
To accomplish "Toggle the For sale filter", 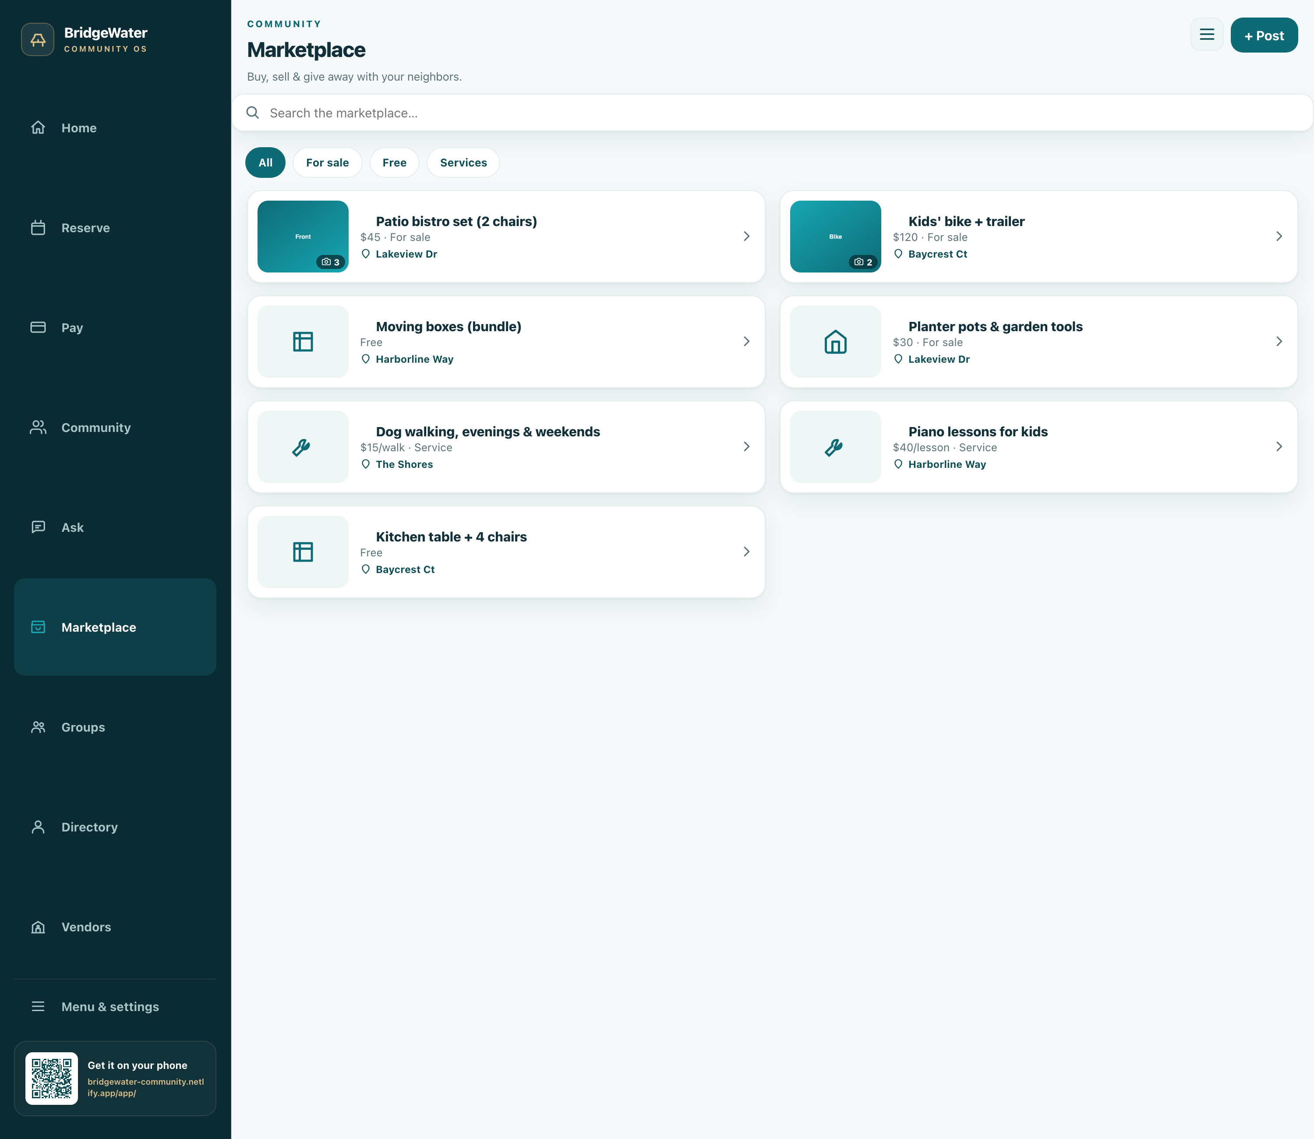I will click(327, 163).
